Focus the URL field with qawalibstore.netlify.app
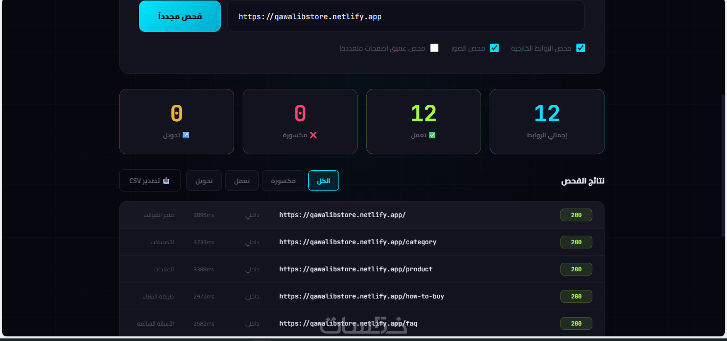 click(406, 16)
